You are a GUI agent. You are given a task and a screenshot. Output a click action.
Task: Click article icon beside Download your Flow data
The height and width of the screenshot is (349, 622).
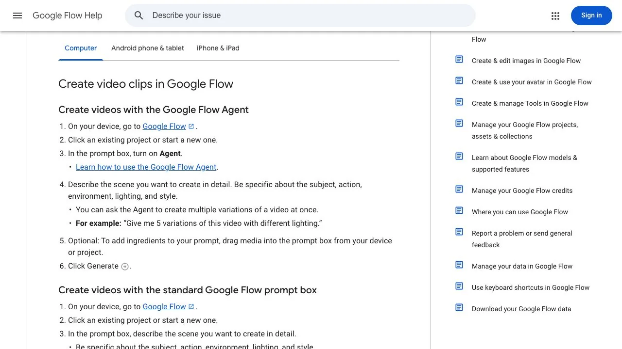click(459, 307)
